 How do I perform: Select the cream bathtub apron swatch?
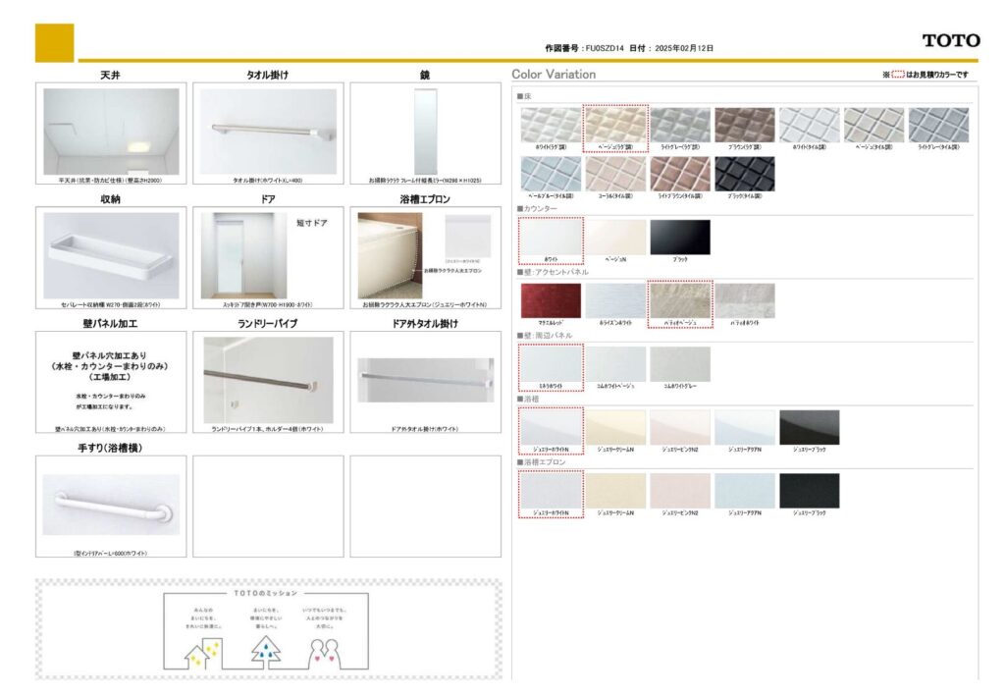[614, 491]
